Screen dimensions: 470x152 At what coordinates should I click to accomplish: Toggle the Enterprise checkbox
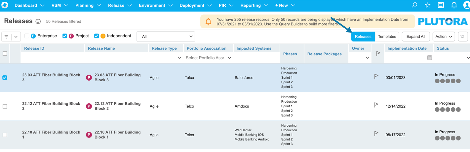27,36
